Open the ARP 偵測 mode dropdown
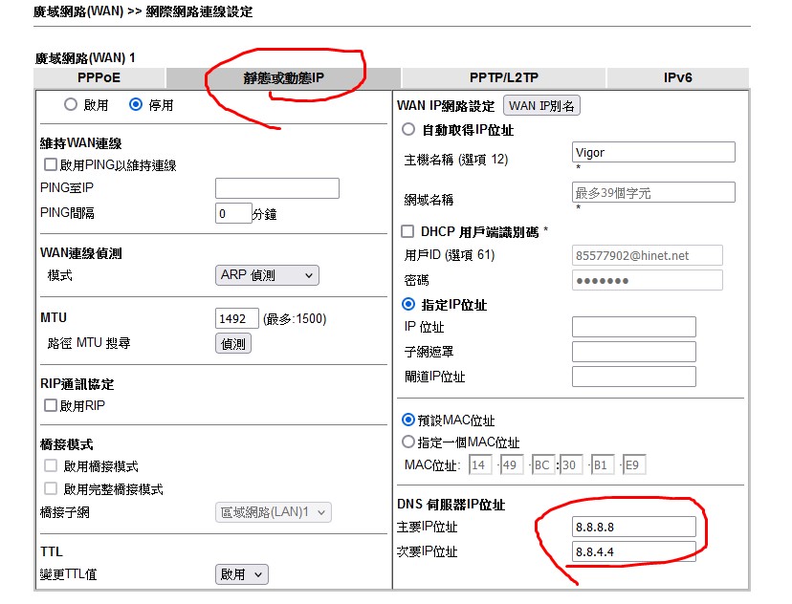Image resolution: width=792 pixels, height=604 pixels. (x=267, y=275)
